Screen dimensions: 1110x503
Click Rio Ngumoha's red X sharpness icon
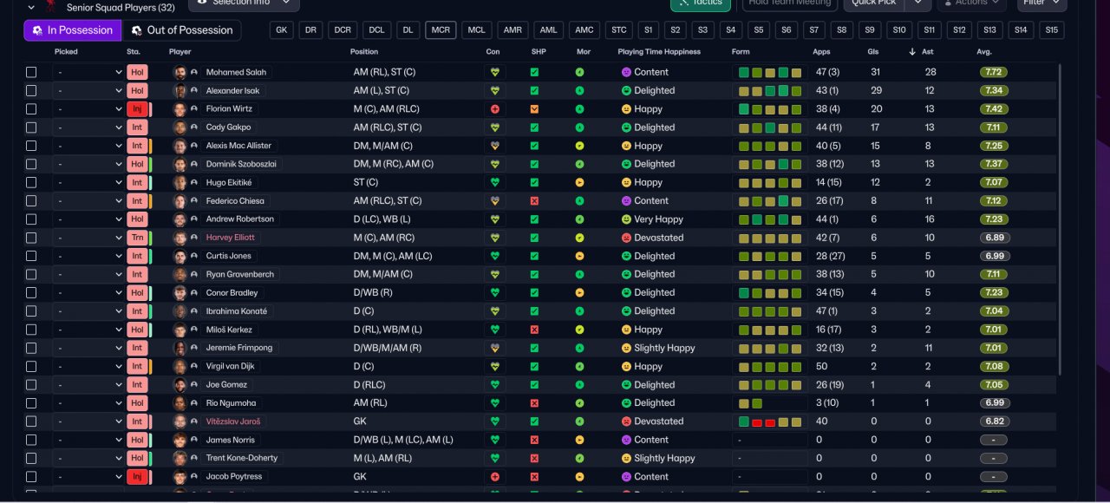point(534,403)
